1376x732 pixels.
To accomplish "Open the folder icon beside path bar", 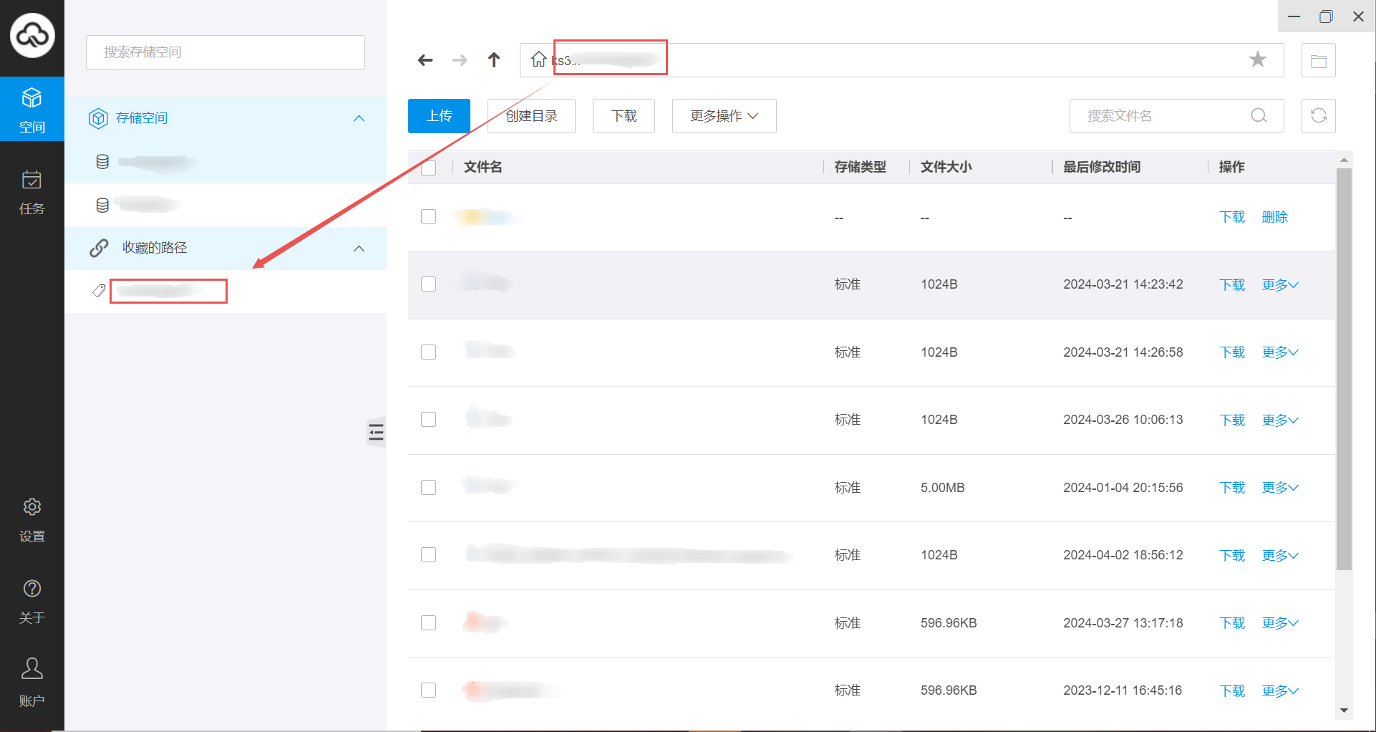I will [x=1318, y=61].
